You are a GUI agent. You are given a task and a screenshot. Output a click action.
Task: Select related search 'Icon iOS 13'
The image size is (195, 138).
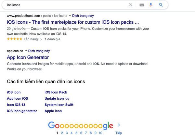pyautogui.click(x=16, y=105)
